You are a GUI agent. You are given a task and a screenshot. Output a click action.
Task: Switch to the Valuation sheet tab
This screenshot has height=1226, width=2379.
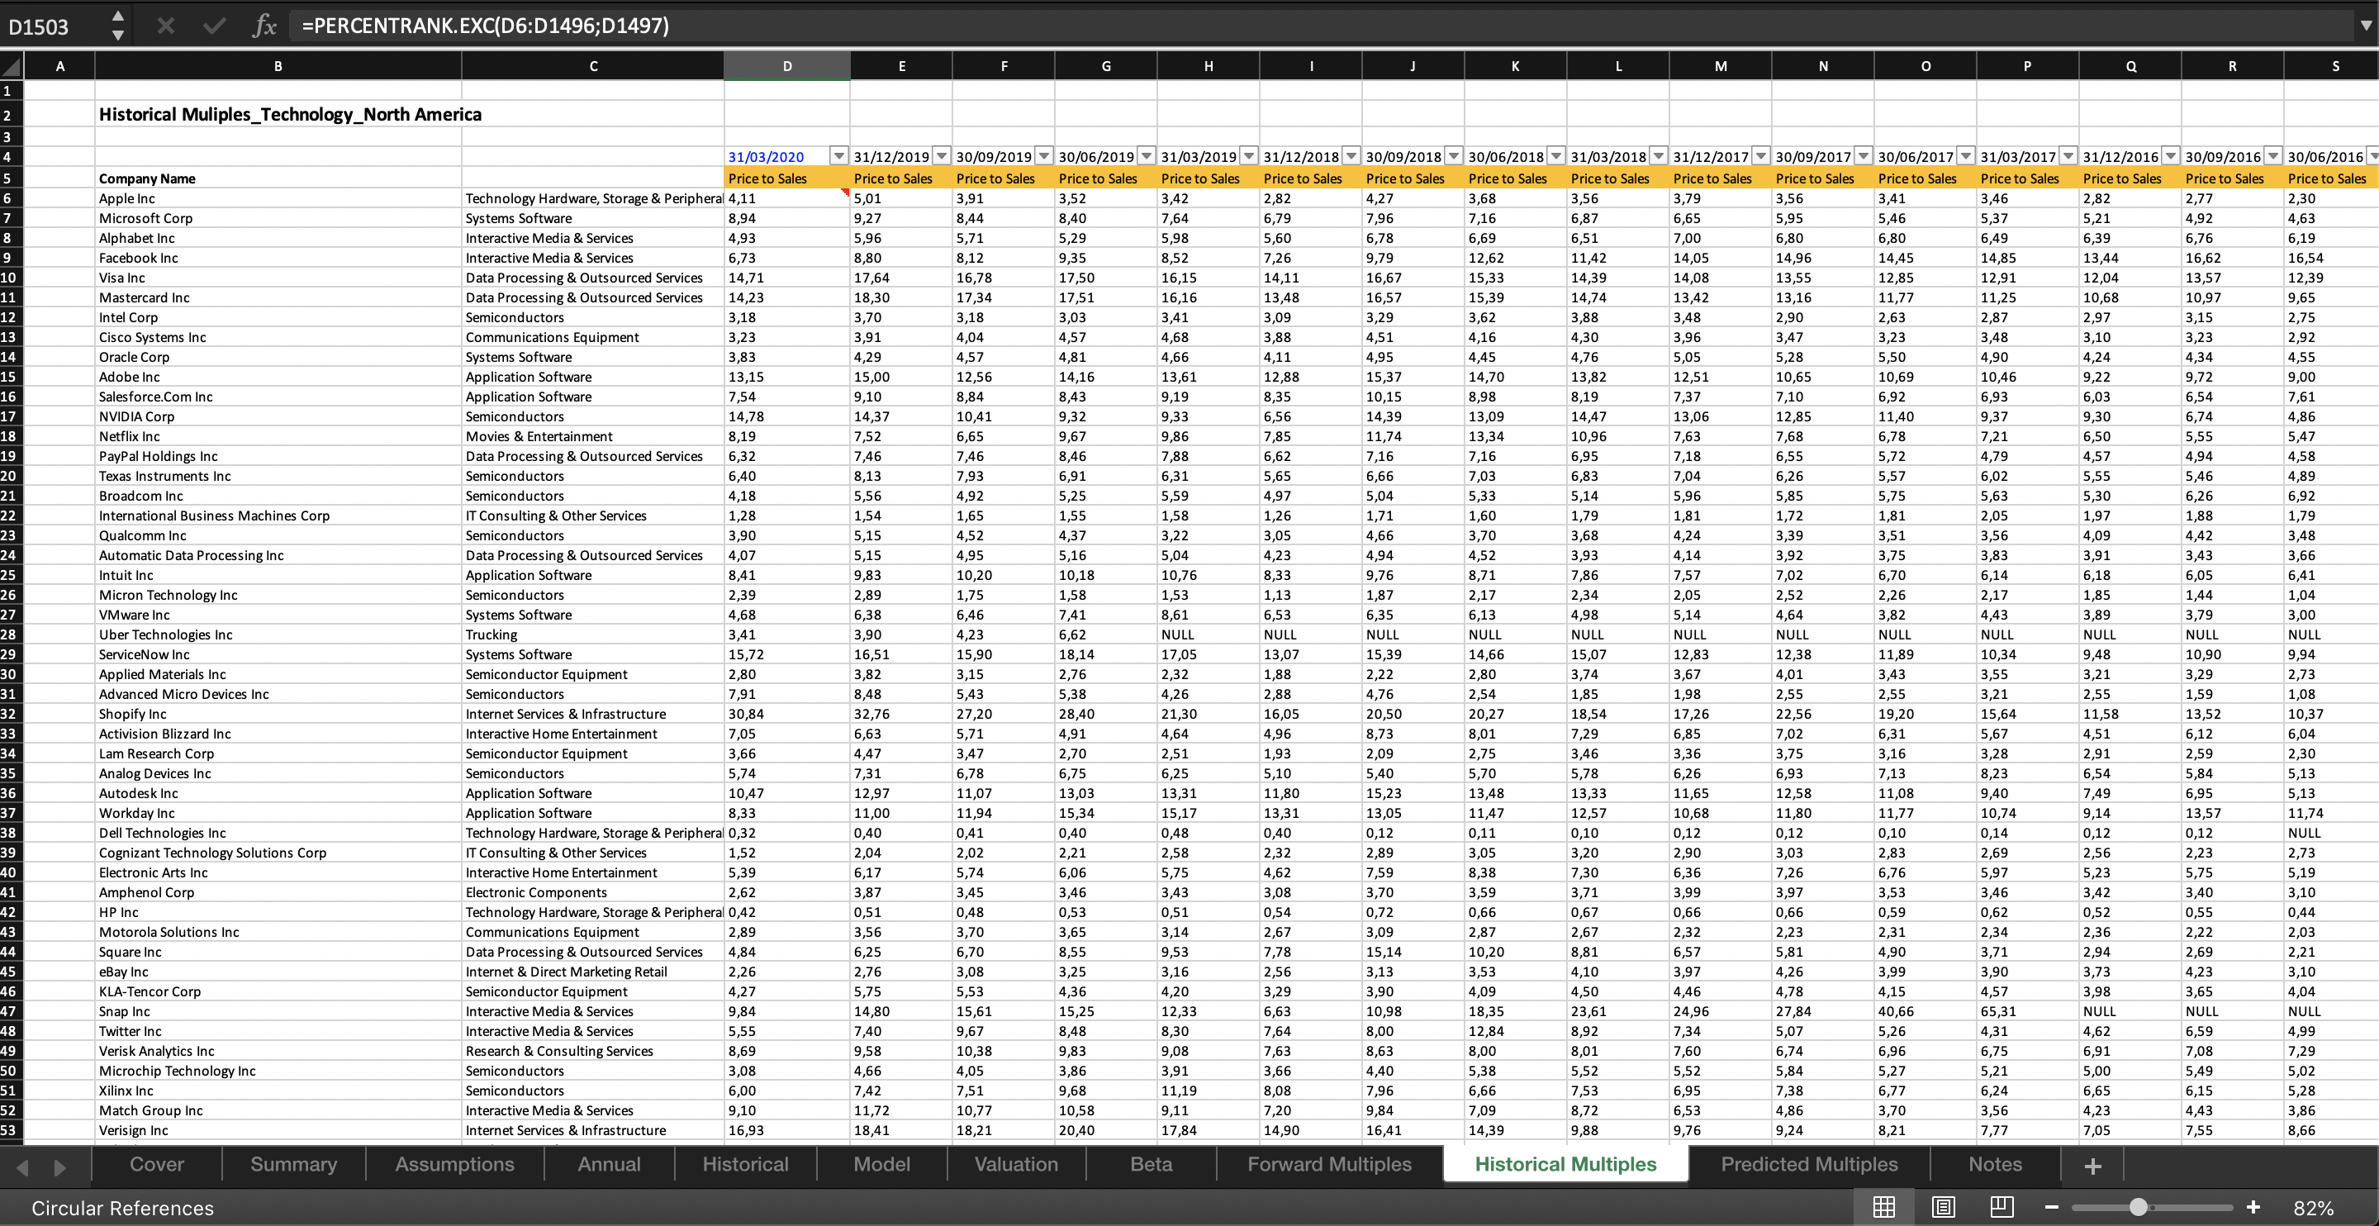point(1016,1164)
